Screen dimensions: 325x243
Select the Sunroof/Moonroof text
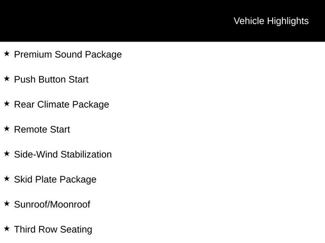coord(52,205)
